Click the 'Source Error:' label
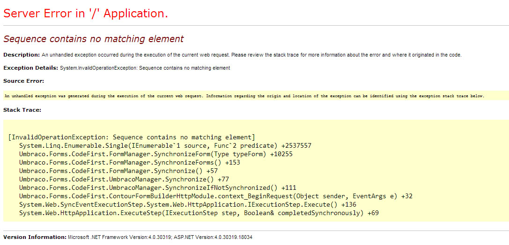509x245 pixels. [23, 81]
